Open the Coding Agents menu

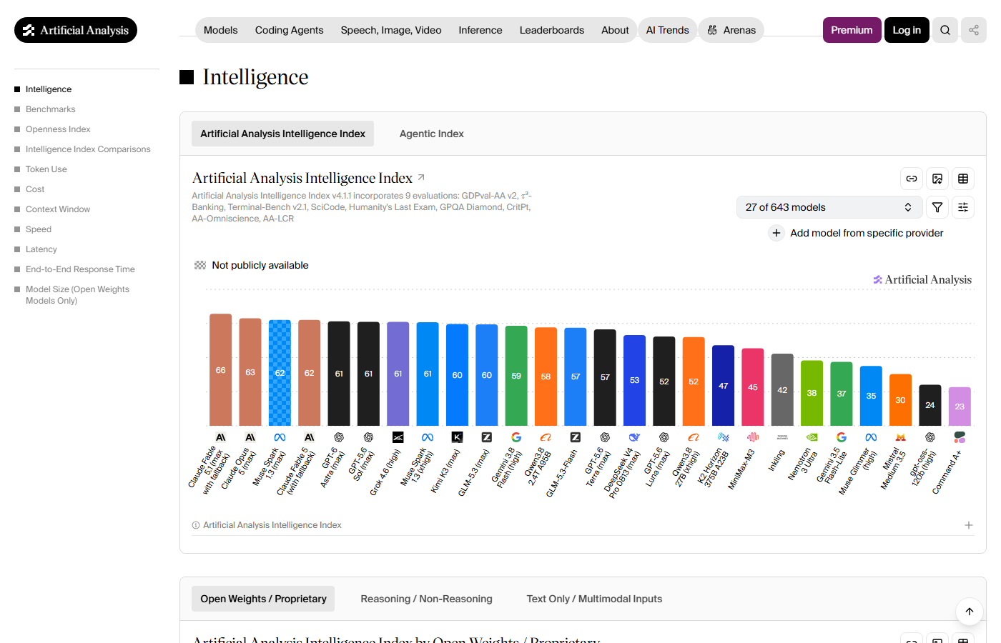[x=289, y=30]
